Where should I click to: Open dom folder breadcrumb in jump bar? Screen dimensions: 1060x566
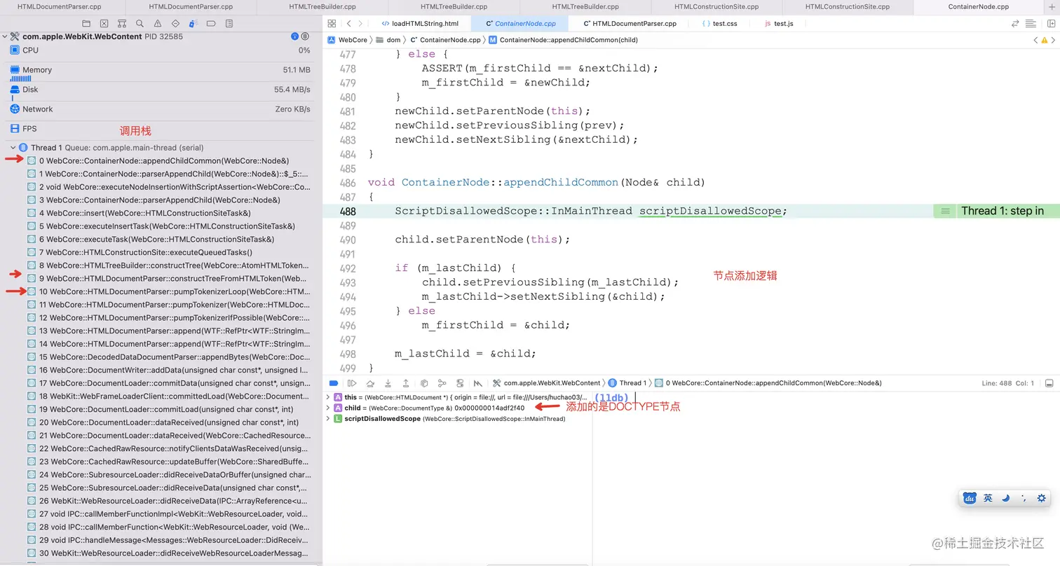[388, 40]
